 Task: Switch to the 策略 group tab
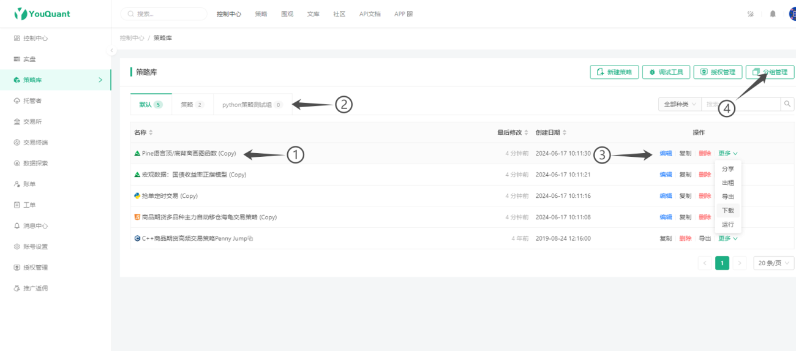point(192,105)
